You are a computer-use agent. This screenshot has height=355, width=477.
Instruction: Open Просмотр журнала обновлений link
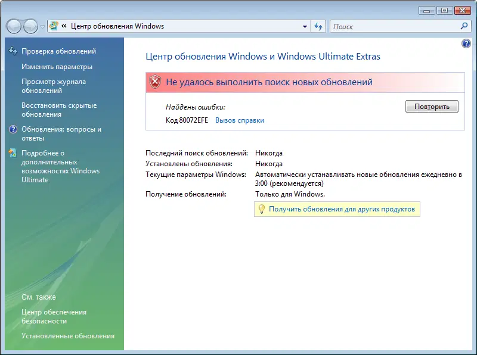click(x=54, y=86)
